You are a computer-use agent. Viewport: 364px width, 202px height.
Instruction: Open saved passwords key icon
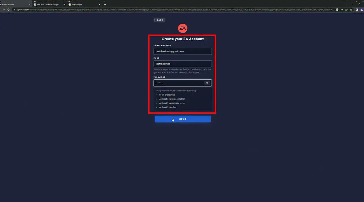(x=342, y=10)
